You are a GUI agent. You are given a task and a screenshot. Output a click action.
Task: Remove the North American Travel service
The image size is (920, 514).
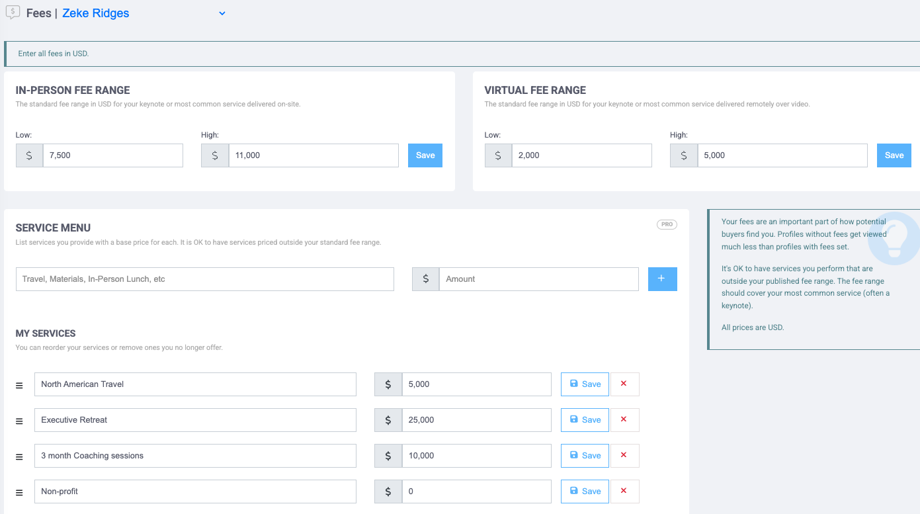pyautogui.click(x=624, y=384)
